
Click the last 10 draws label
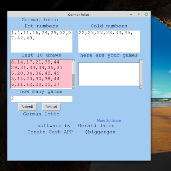pyautogui.click(x=41, y=55)
